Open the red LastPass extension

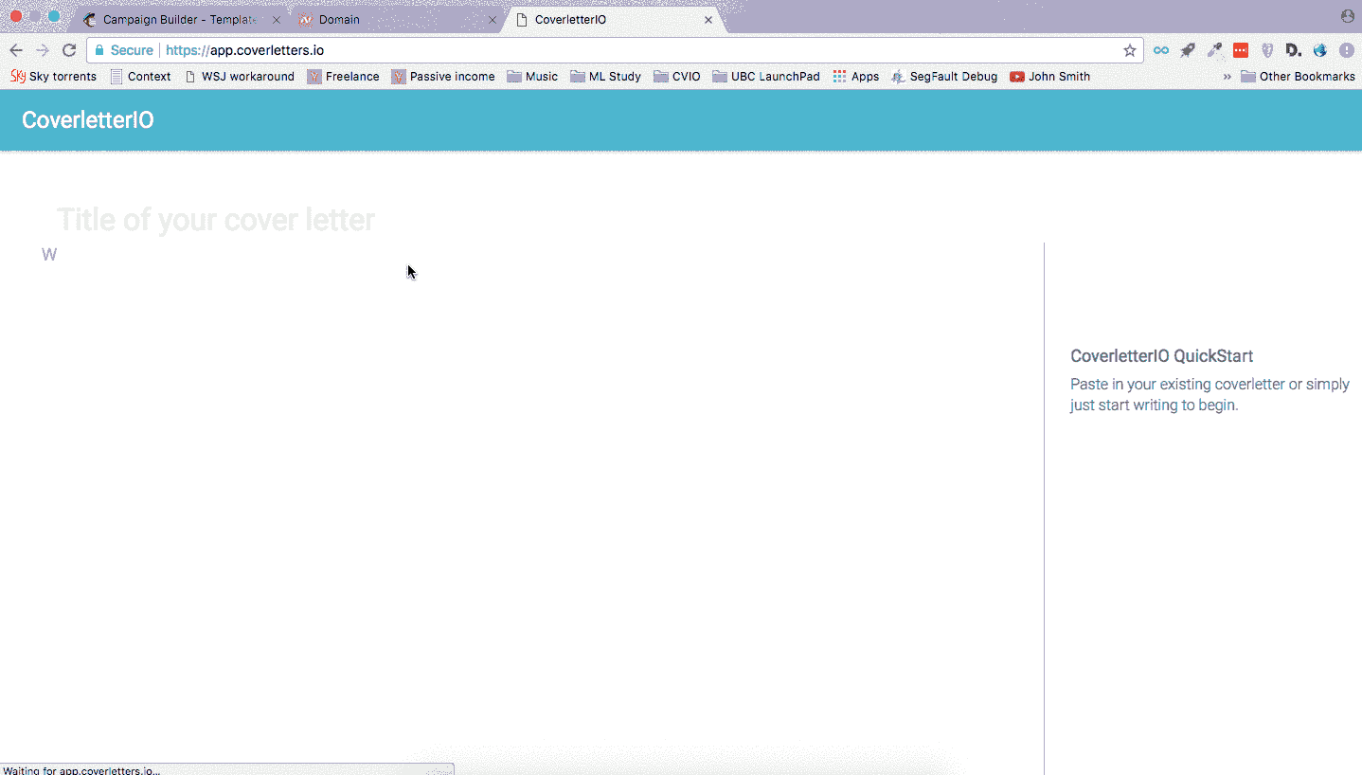[x=1241, y=50]
